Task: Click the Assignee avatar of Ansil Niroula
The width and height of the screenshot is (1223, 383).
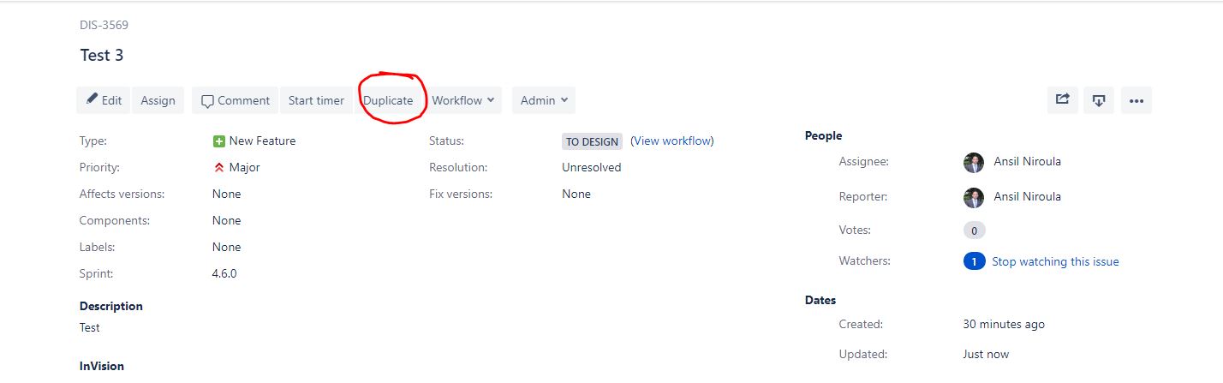Action: [974, 161]
